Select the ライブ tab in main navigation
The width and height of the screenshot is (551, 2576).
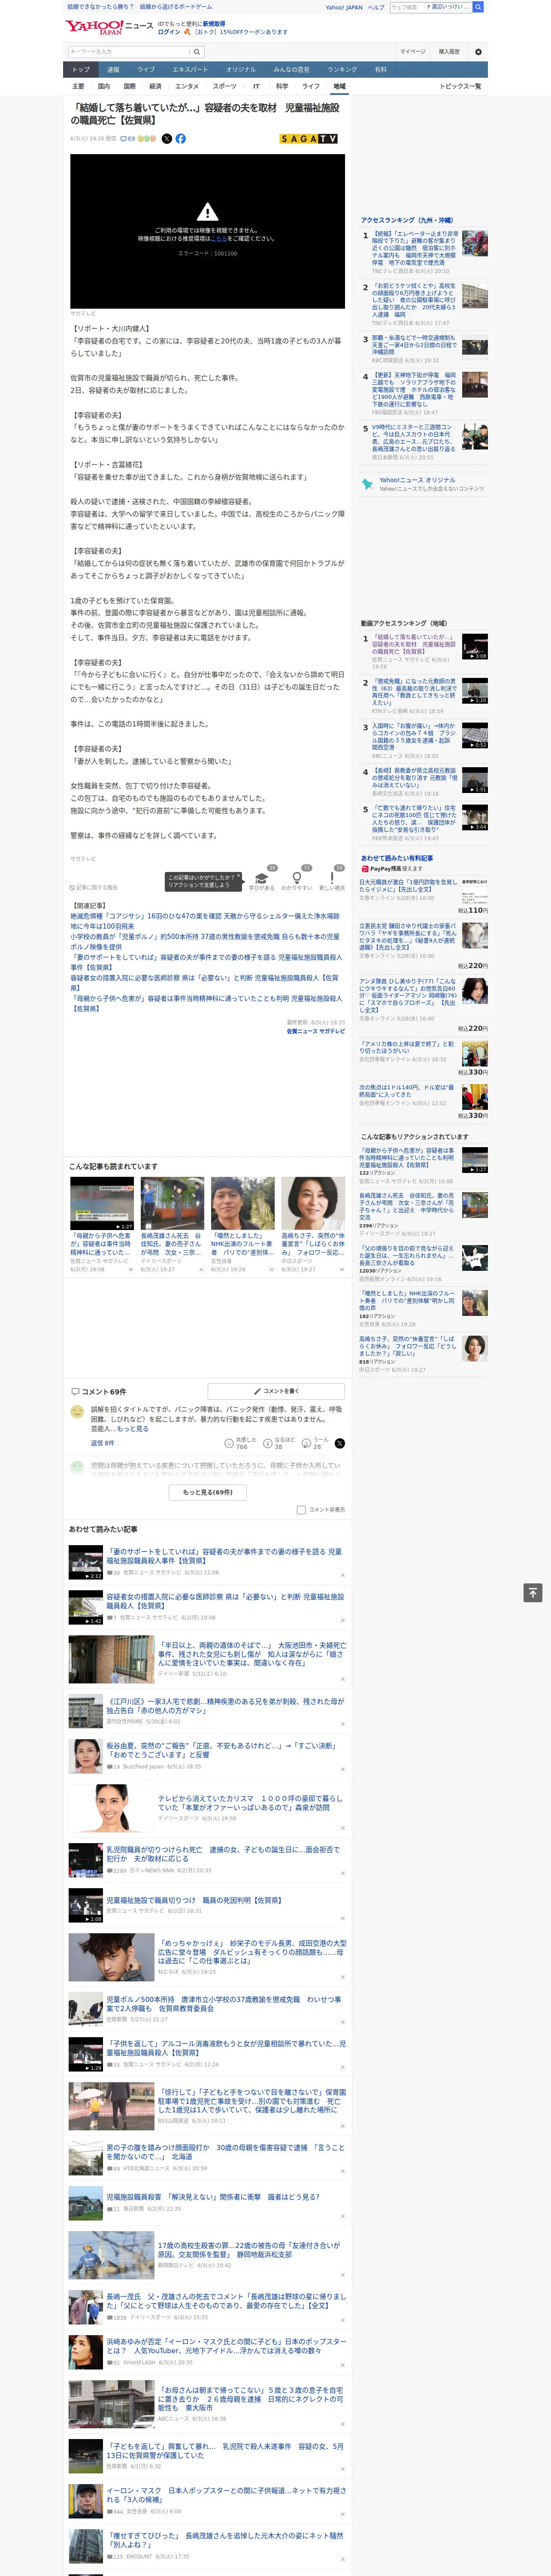pyautogui.click(x=146, y=70)
